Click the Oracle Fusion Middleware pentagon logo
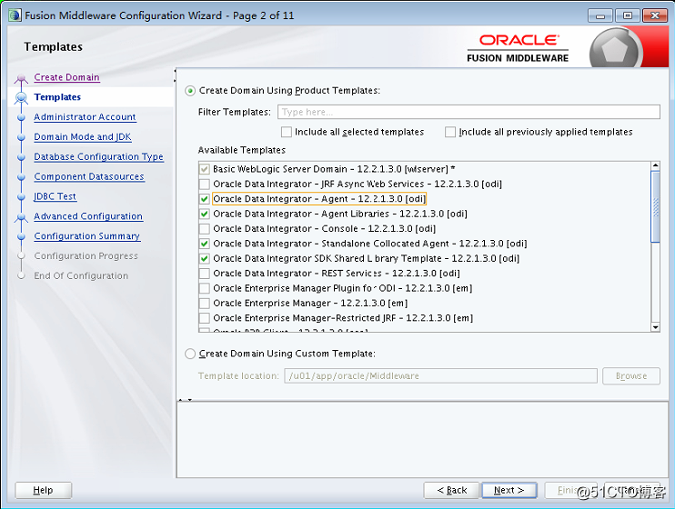675x509 pixels. (615, 48)
